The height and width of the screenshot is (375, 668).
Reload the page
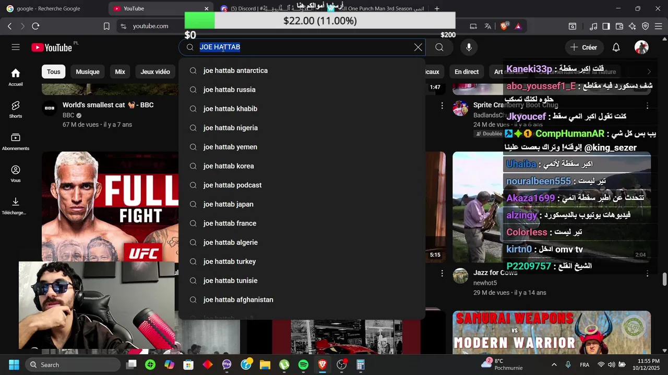pos(35,26)
